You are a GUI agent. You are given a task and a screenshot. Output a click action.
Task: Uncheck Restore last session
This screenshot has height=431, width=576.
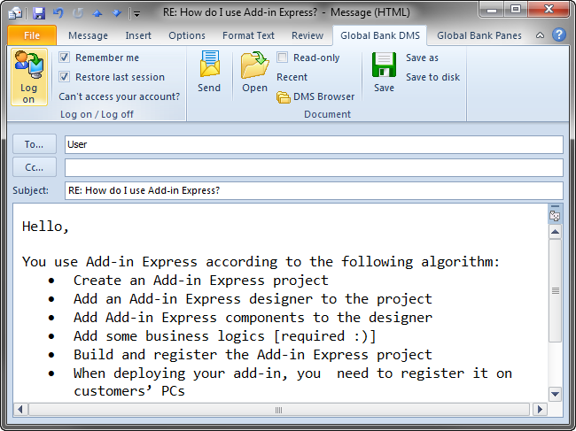(x=65, y=77)
